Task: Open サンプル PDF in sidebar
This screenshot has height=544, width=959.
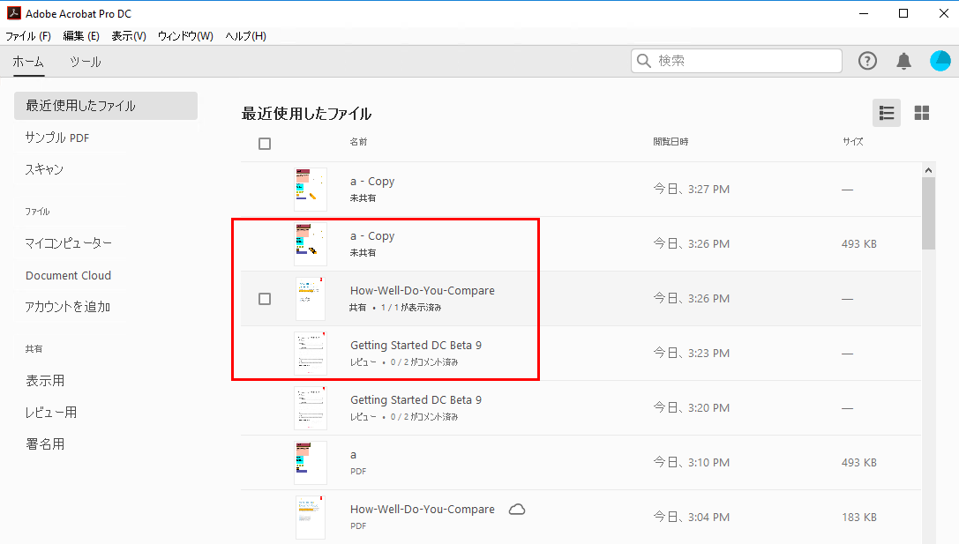Action: click(56, 138)
